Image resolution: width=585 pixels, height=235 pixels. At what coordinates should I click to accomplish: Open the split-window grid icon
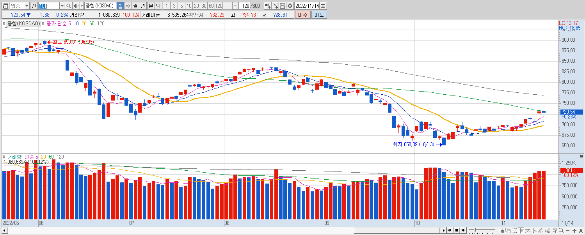pos(501,231)
